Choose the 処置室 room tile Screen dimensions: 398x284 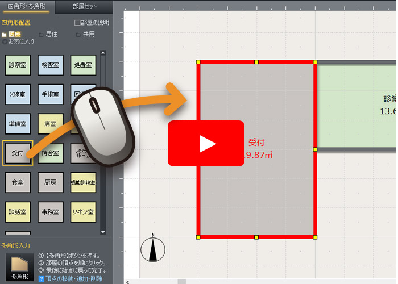click(82, 65)
